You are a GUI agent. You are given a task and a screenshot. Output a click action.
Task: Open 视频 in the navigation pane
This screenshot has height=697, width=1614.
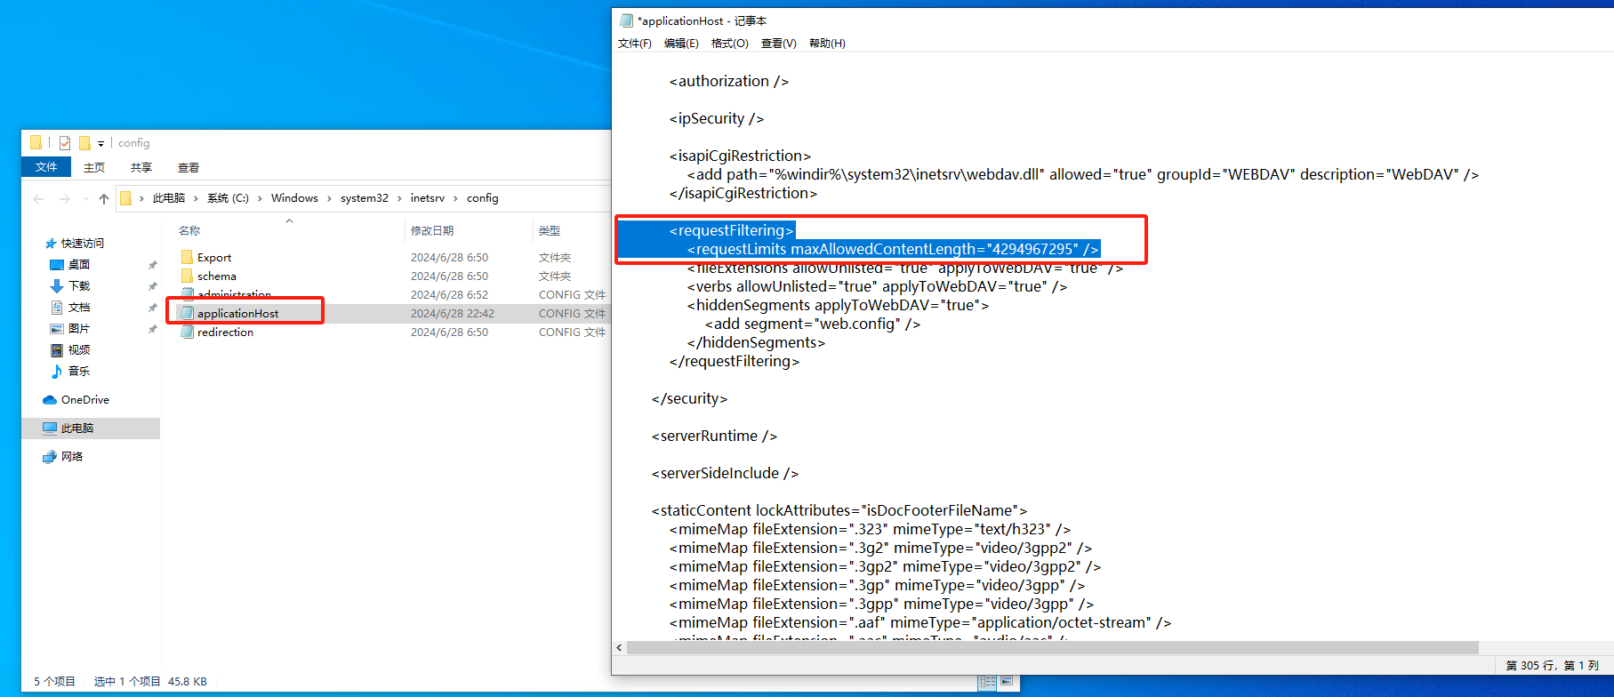(79, 349)
